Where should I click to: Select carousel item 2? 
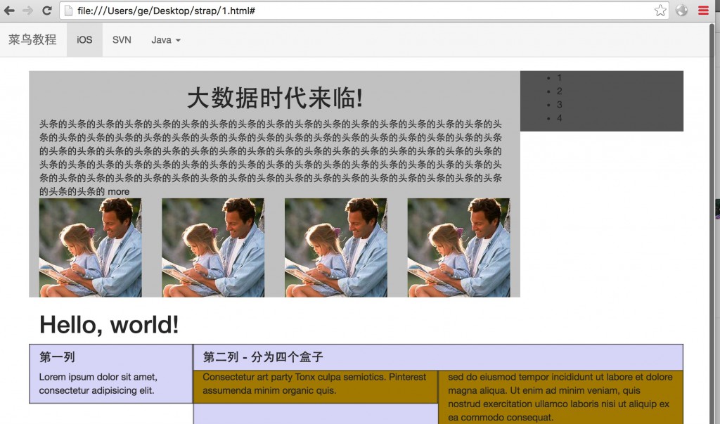559,91
